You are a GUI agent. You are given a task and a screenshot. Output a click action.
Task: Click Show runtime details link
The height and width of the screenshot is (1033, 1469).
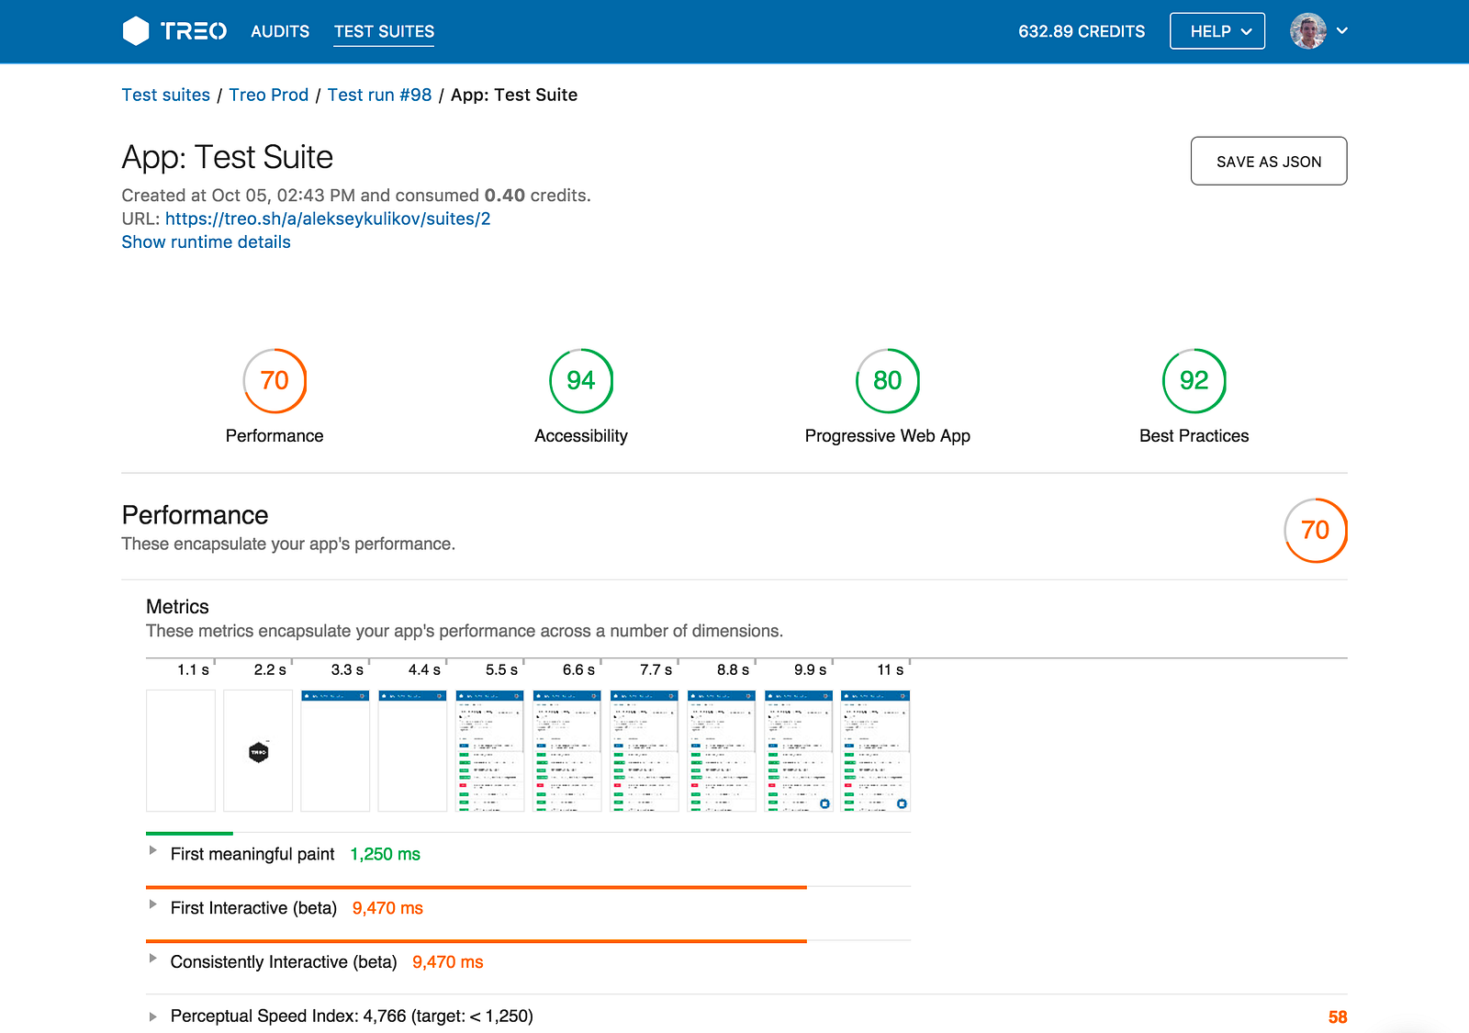pyautogui.click(x=206, y=242)
